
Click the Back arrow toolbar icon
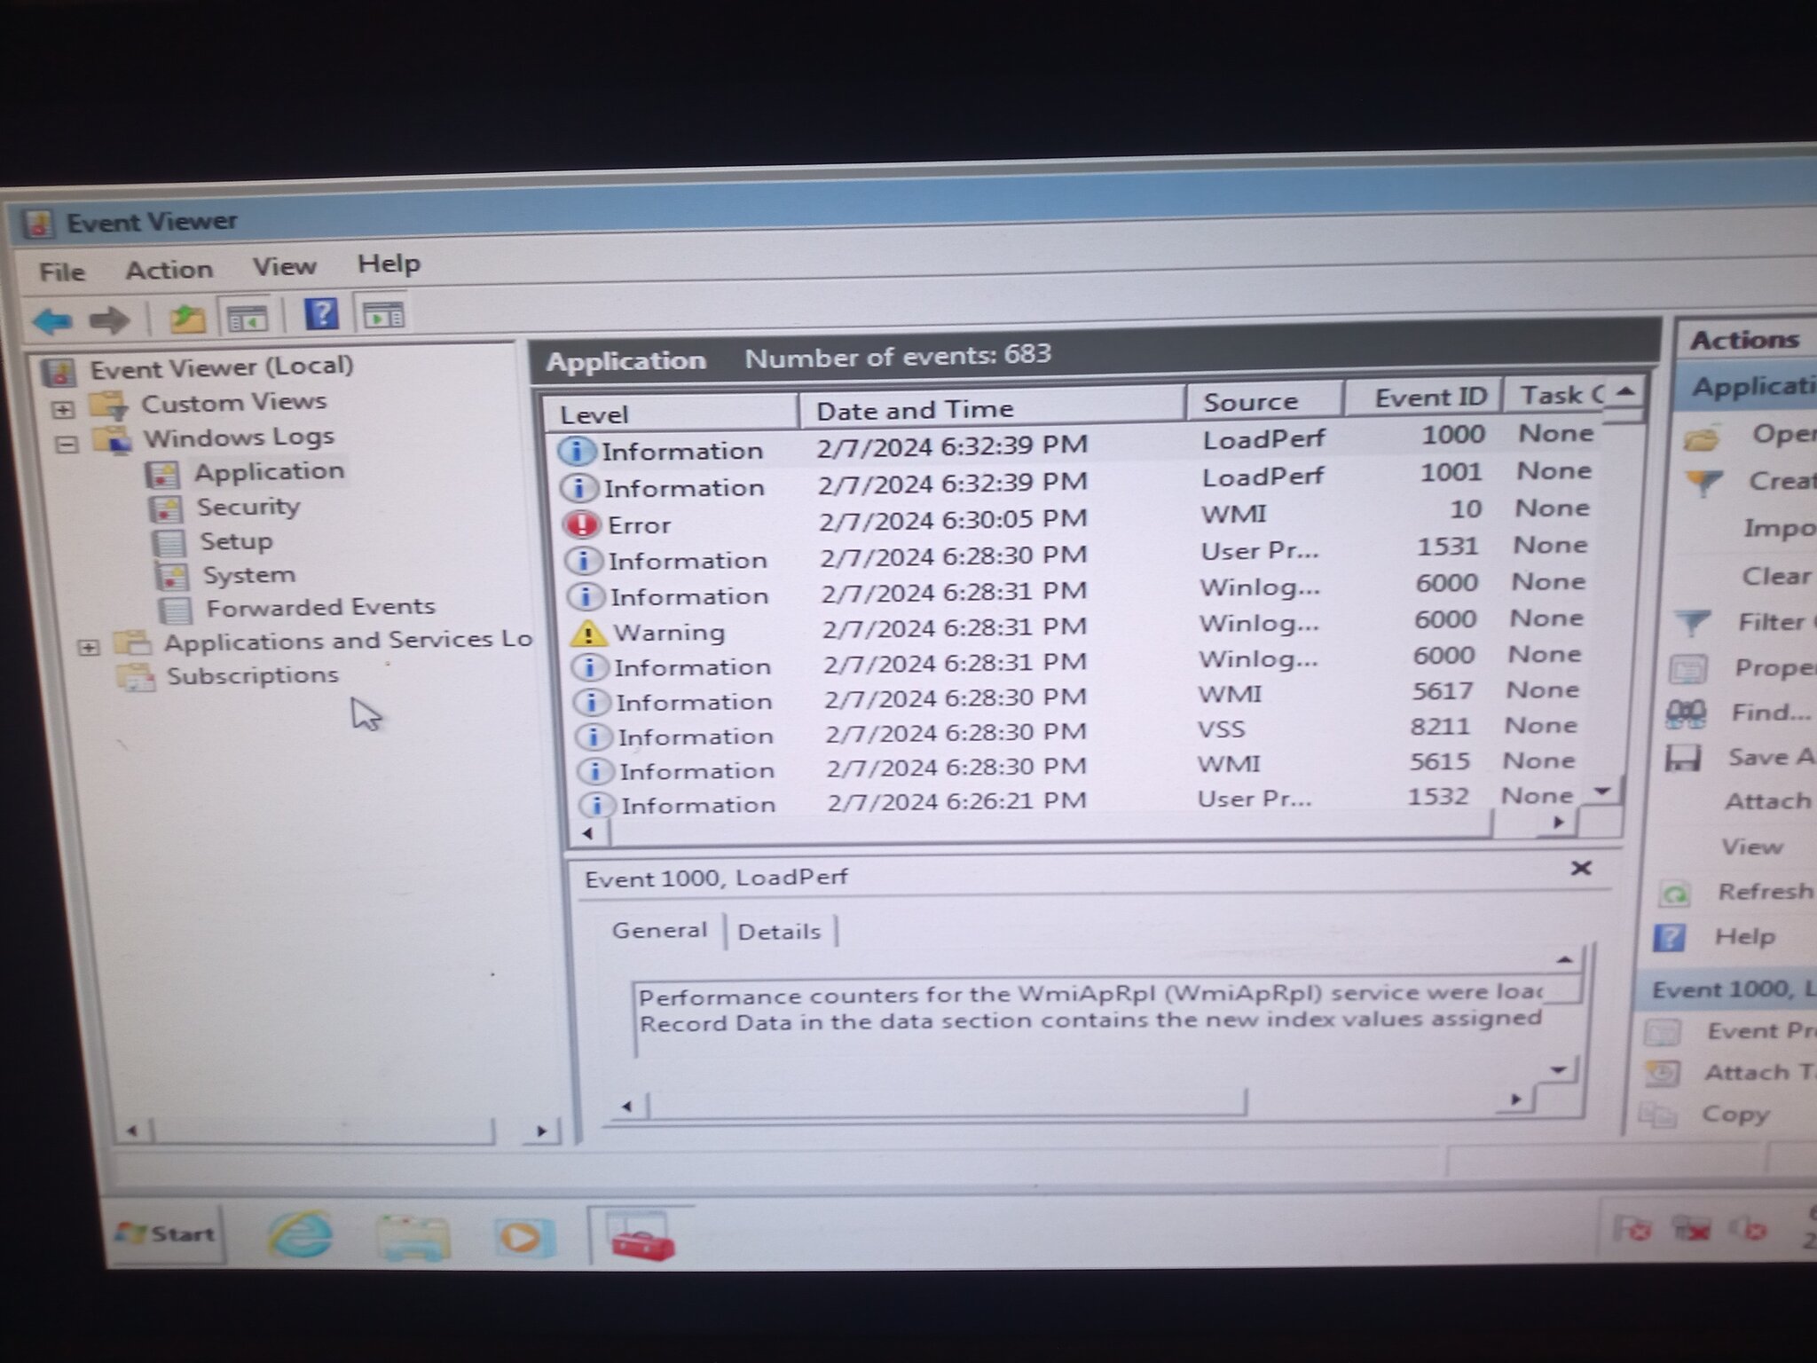point(51,321)
